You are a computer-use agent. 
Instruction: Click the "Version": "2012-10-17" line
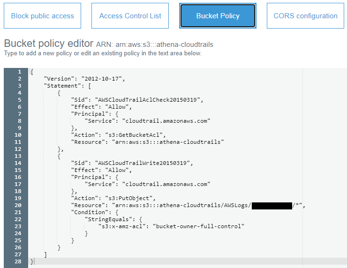84,79
